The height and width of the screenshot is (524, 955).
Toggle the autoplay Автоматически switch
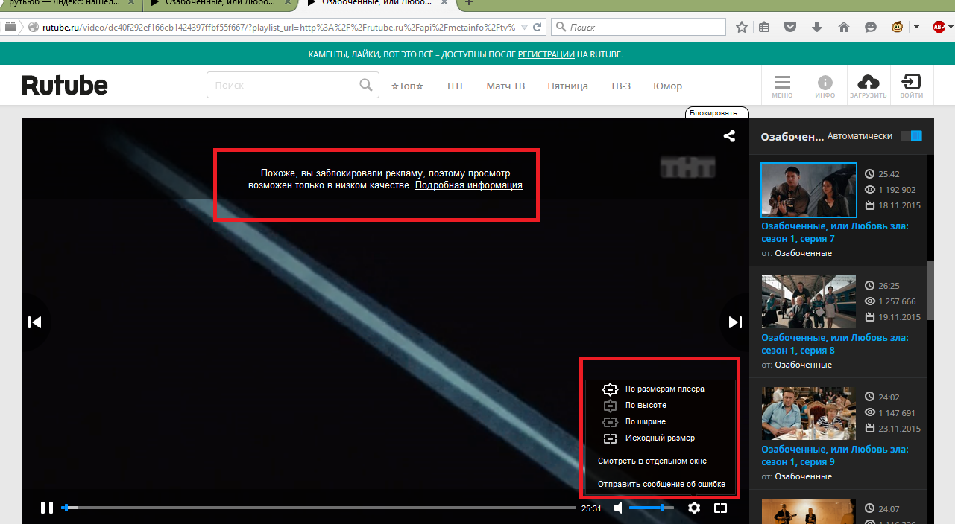(x=911, y=136)
